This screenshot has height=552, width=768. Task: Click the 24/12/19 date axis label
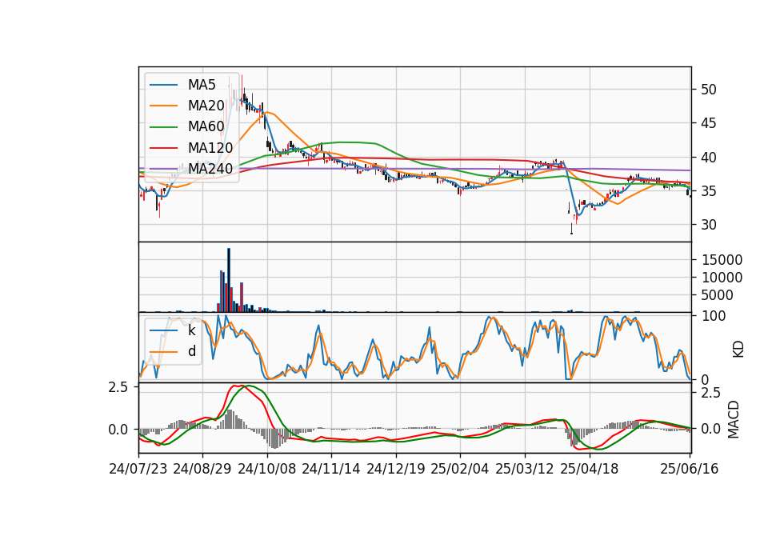click(396, 469)
